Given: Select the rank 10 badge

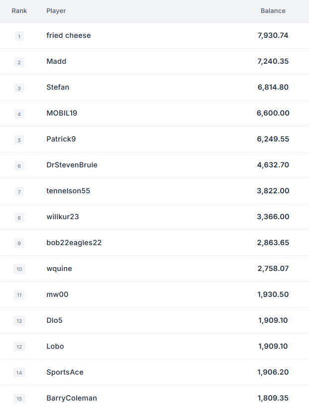Looking at the screenshot, I should (x=19, y=269).
